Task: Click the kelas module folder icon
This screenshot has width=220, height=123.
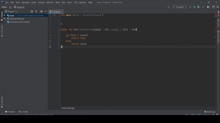Action: point(8,15)
